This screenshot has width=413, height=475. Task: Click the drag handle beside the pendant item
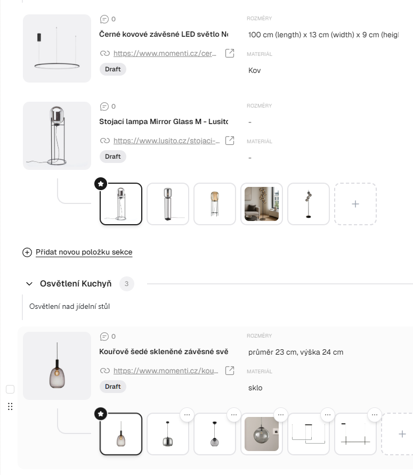pos(10,407)
